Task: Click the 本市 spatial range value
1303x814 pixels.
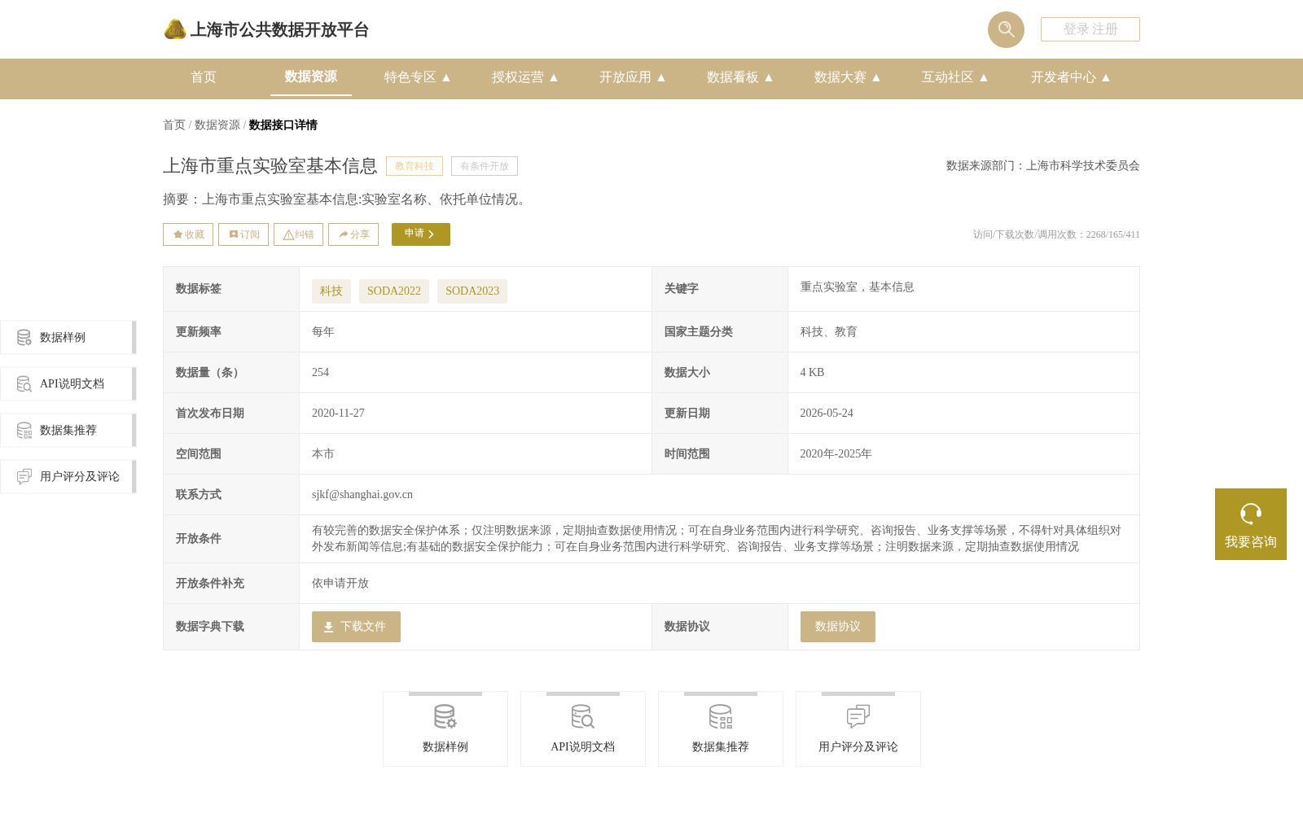Action: 323,454
